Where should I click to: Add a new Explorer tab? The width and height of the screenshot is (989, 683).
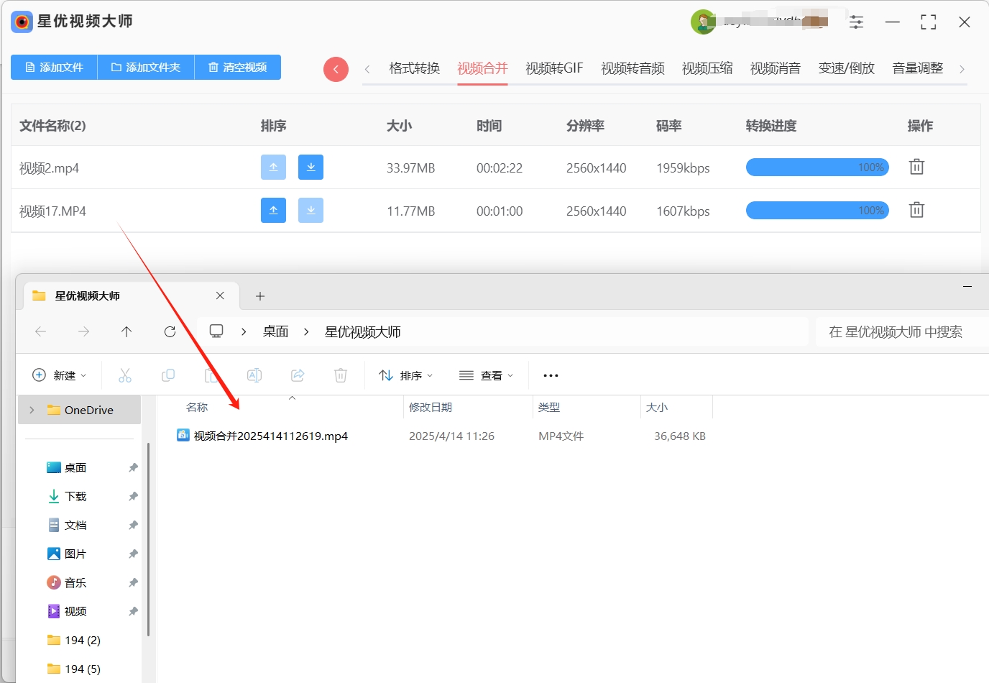[x=260, y=296]
